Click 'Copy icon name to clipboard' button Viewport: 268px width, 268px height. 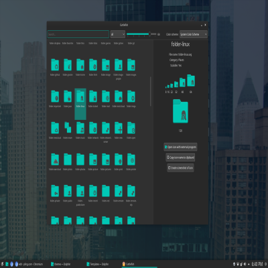click(x=180, y=157)
